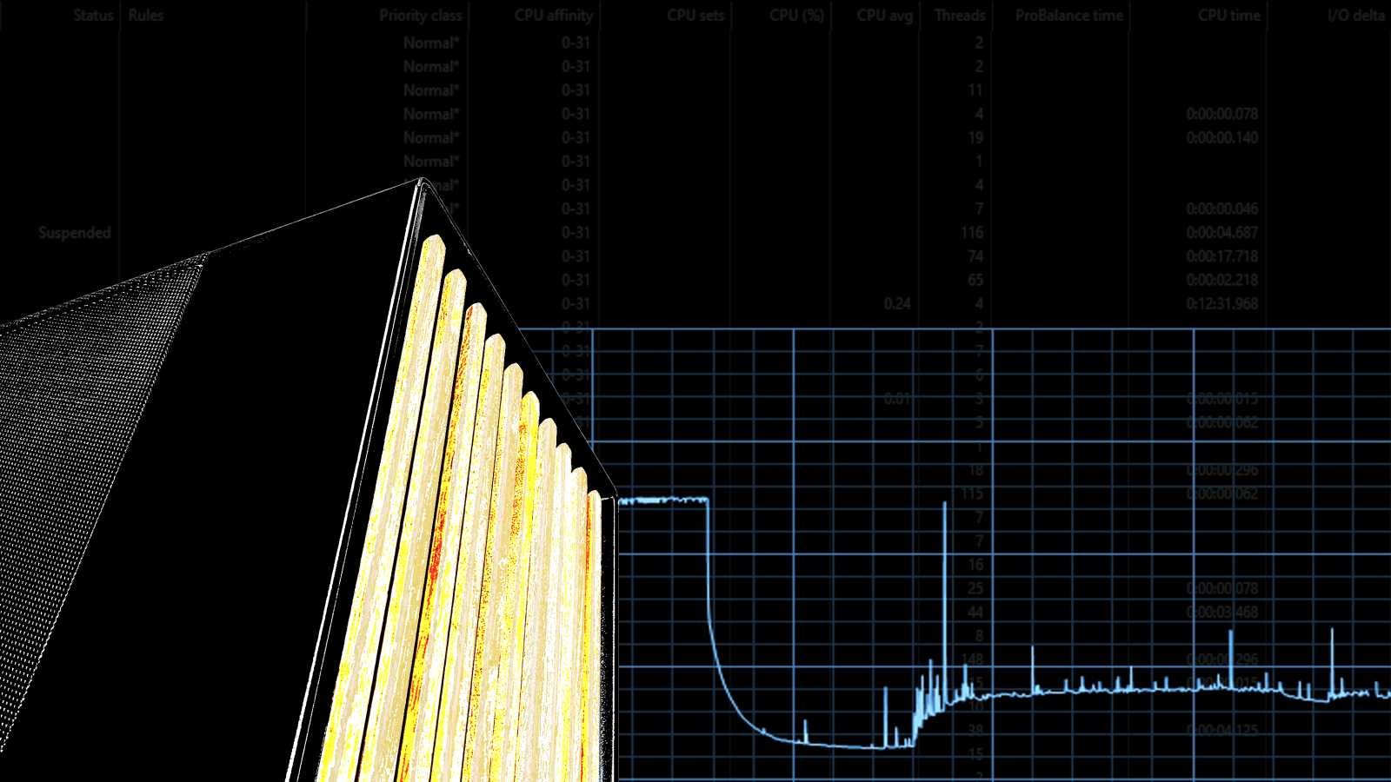
Task: Select the CPU avg value 0.24
Action: [x=896, y=304]
